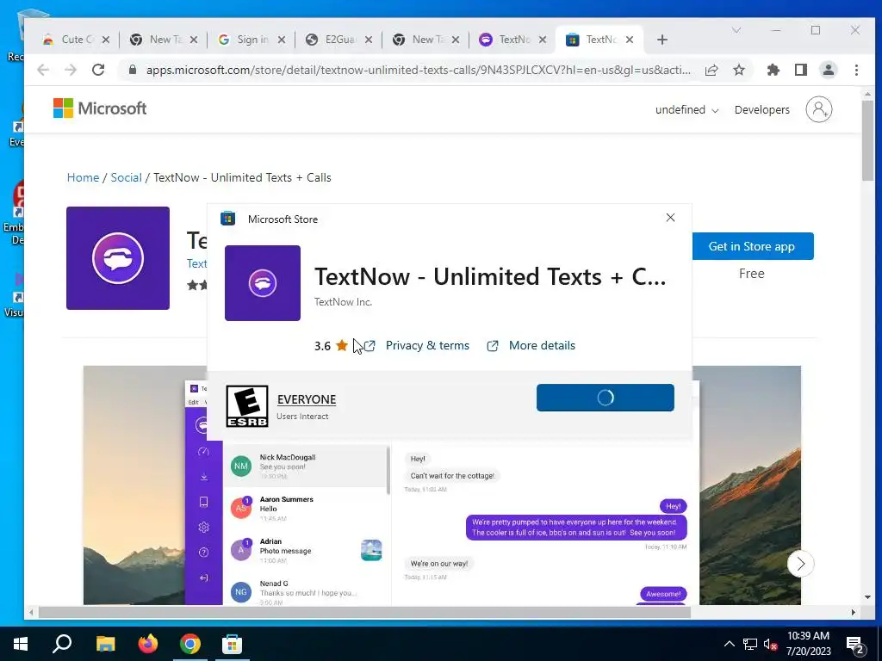Click the muted volume tray icon
Viewport: 882px width, 661px height.
[769, 644]
